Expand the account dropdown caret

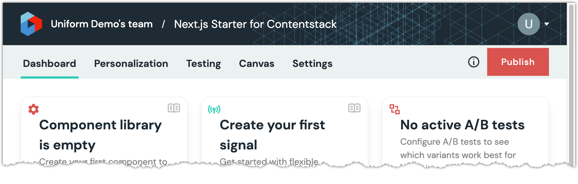point(547,24)
